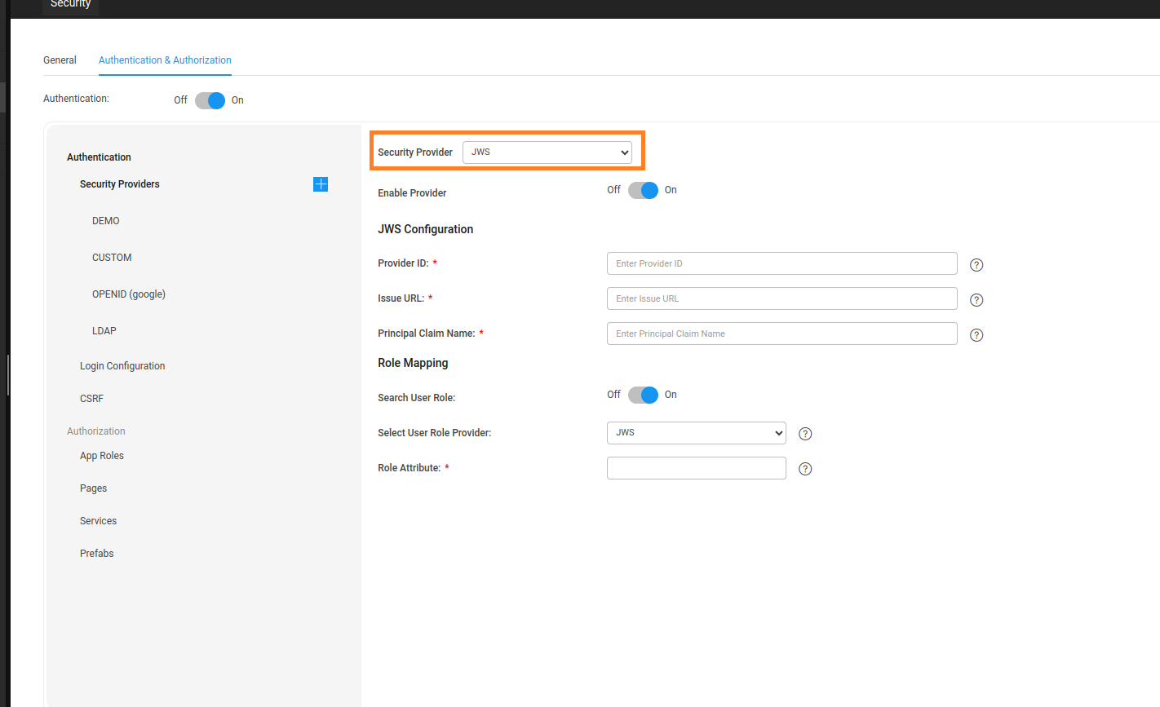Select Authentication & Authorization tab
1160x707 pixels.
165,60
